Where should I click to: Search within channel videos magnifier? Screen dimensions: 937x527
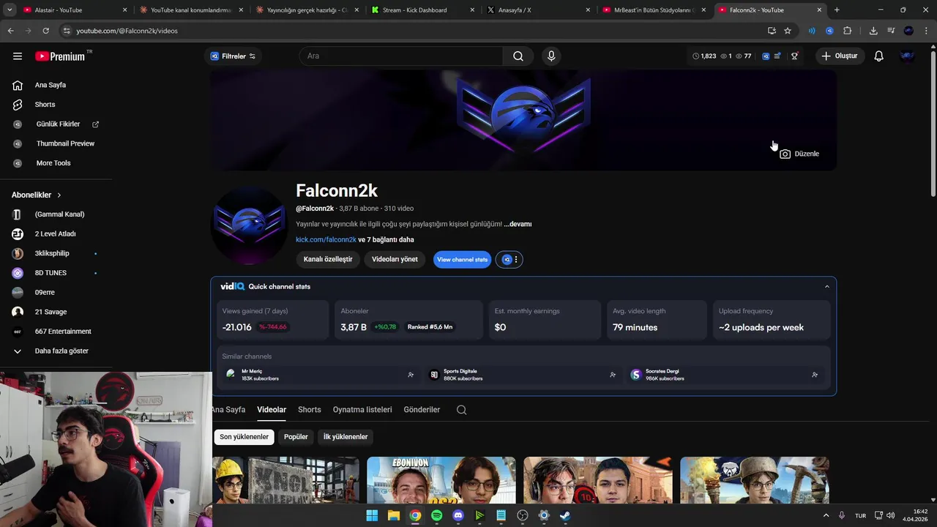click(x=461, y=410)
